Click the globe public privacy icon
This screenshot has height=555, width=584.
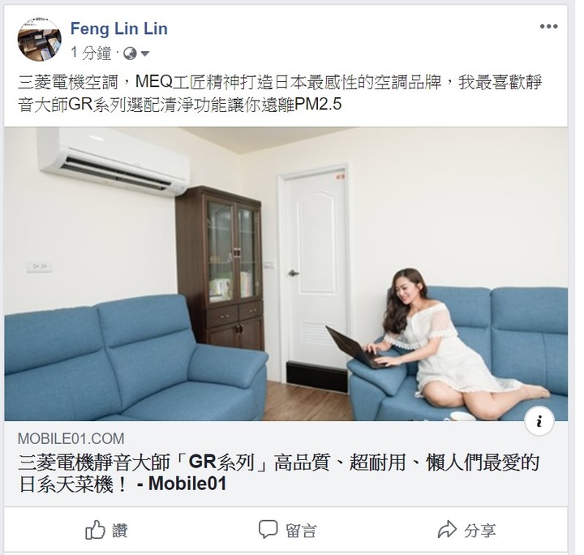(130, 54)
